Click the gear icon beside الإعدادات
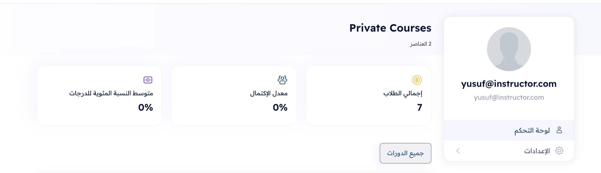This screenshot has height=173, width=601. (x=559, y=151)
